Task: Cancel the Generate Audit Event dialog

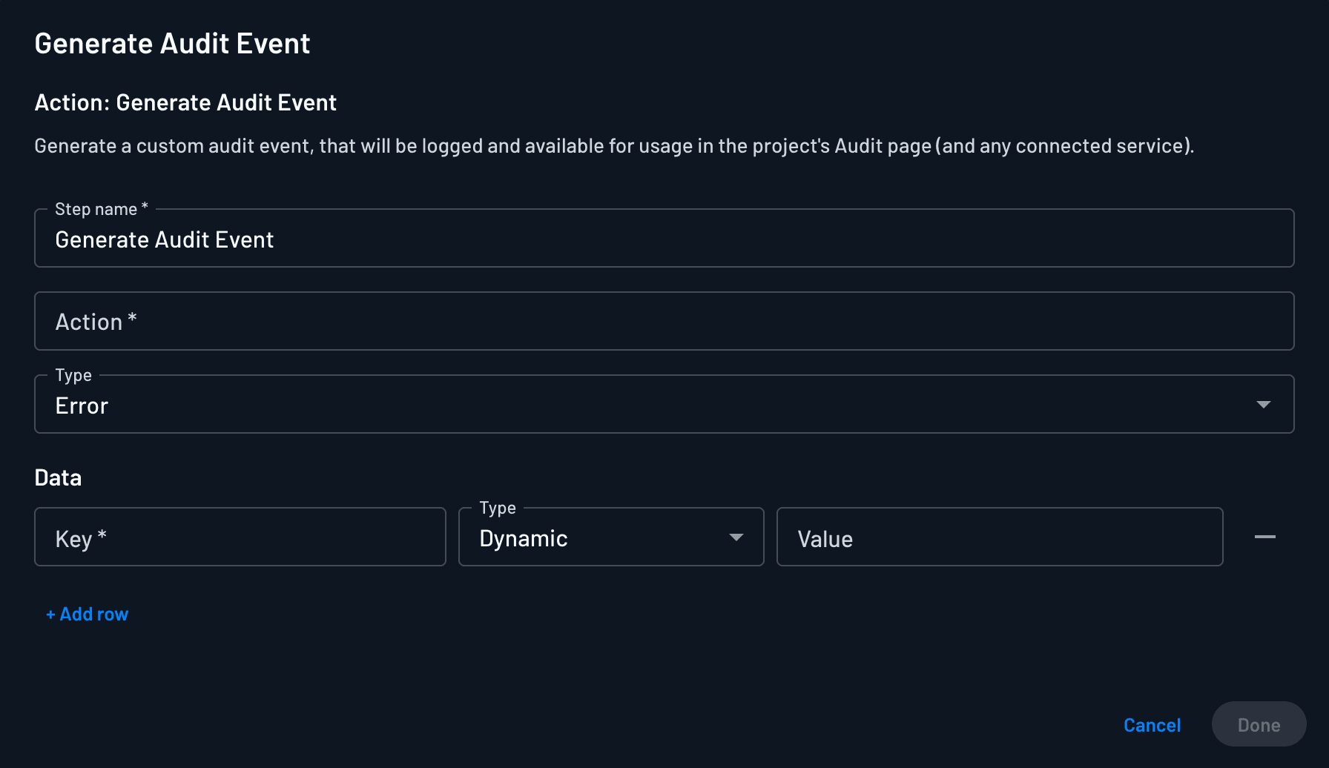Action: tap(1152, 724)
